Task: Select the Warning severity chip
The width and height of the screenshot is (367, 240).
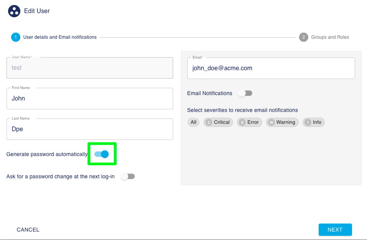Action: pyautogui.click(x=282, y=122)
